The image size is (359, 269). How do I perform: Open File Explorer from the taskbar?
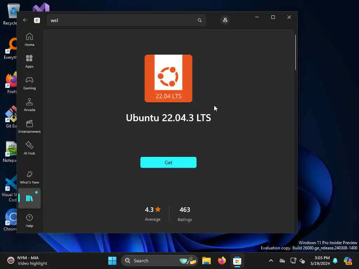pyautogui.click(x=206, y=261)
